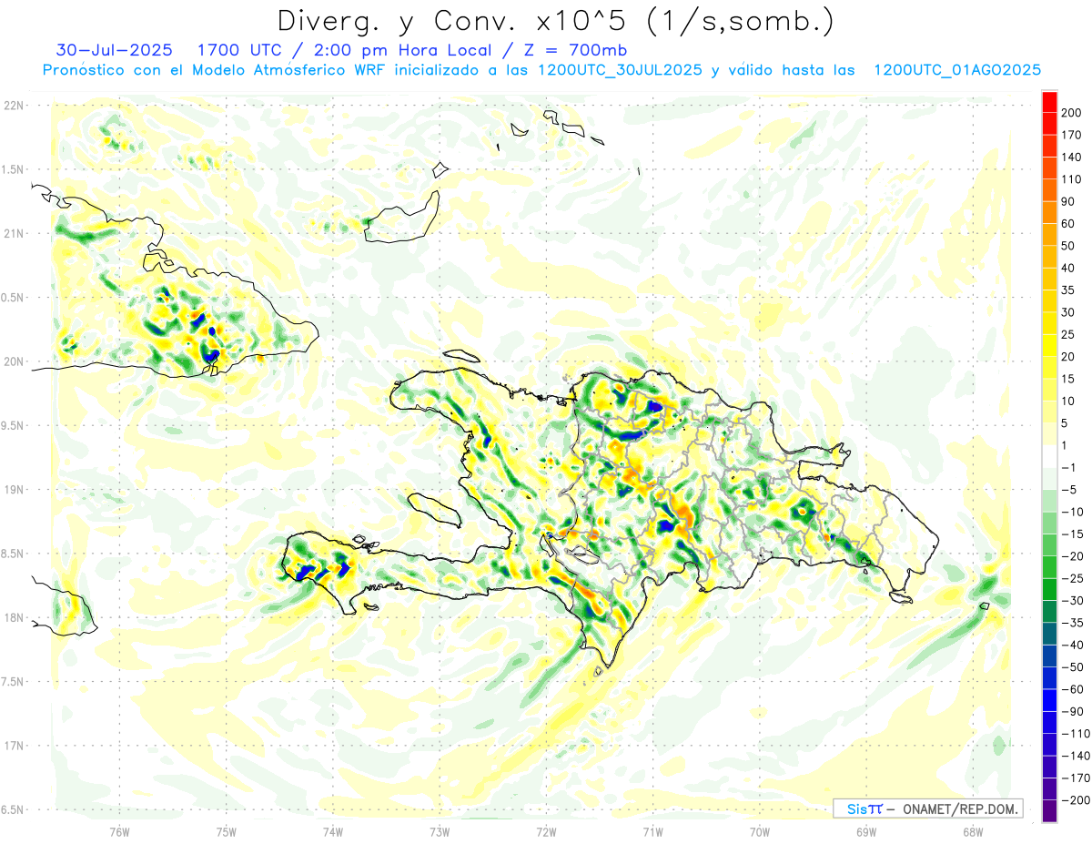Click the "-10" scale value

1075,512
